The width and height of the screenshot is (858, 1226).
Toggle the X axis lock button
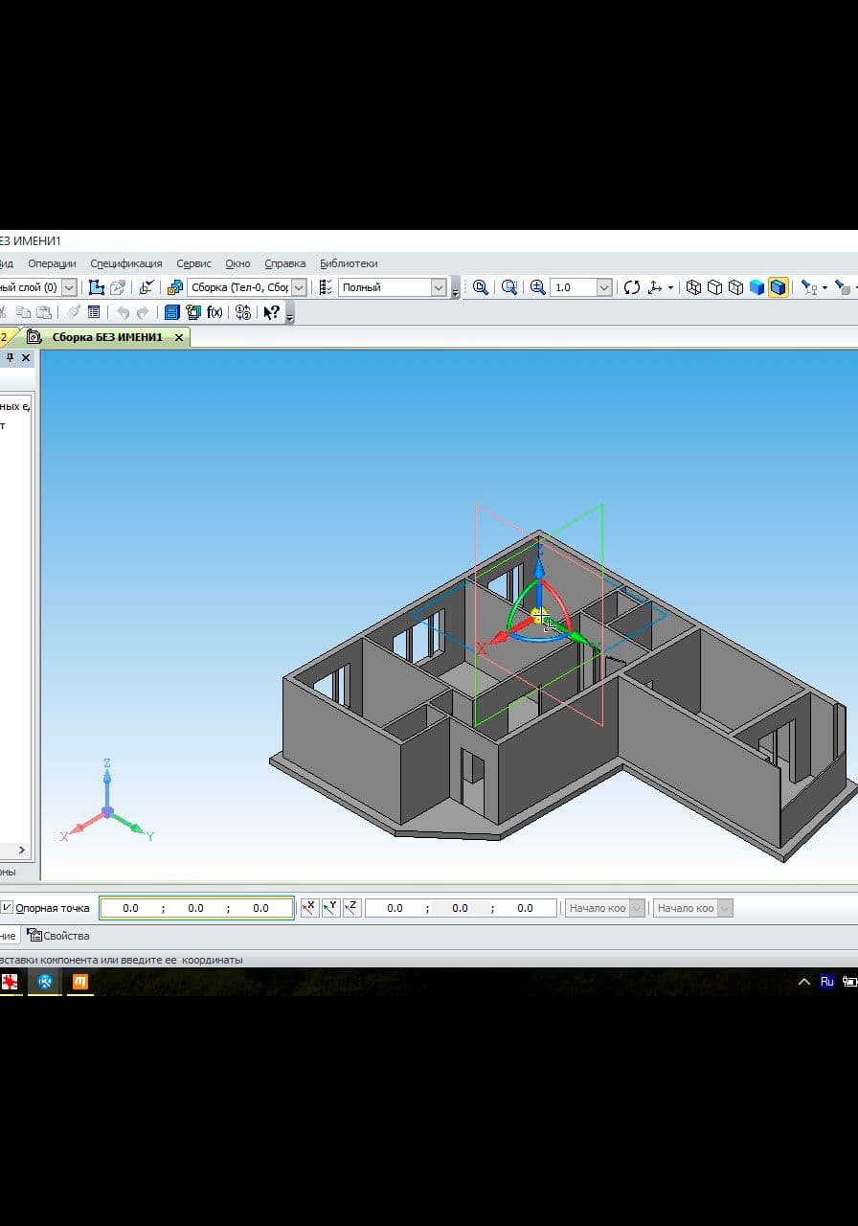coord(309,908)
